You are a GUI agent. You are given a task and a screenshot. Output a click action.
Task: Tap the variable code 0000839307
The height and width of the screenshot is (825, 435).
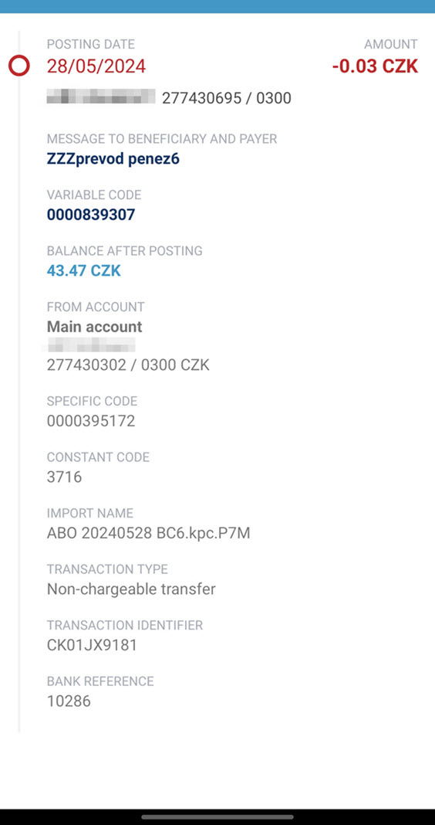pyautogui.click(x=91, y=215)
